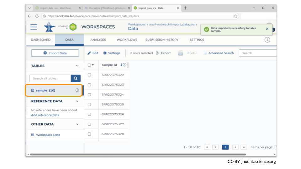Check the box for SRR22375324
The image size is (301, 169).
89,95
